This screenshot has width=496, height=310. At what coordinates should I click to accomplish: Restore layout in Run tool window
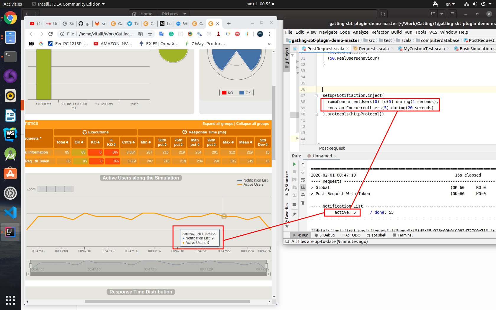pos(294,204)
